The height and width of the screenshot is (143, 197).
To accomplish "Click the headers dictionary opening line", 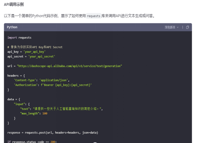I will 16,75.
